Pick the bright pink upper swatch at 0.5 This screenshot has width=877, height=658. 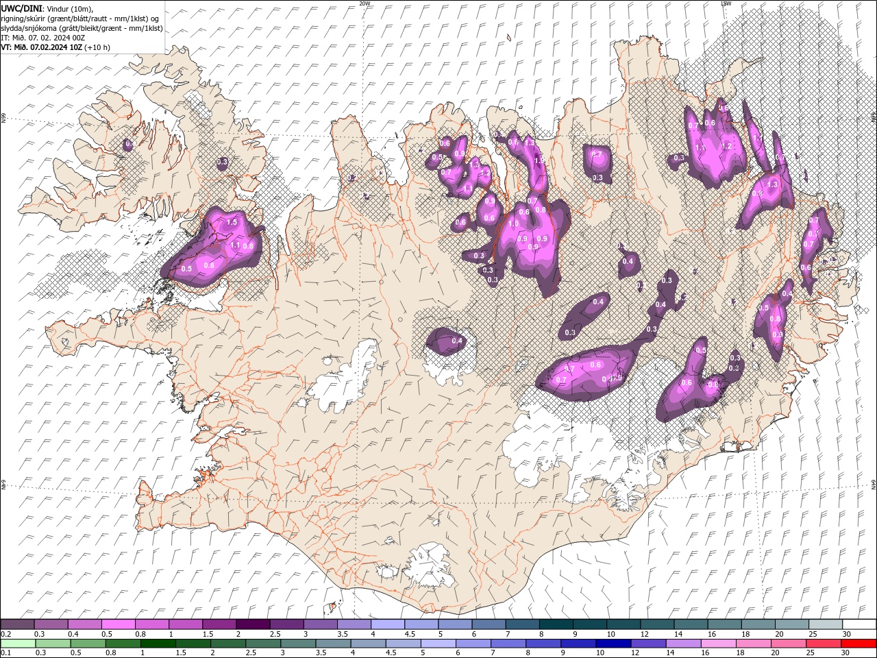(x=119, y=624)
